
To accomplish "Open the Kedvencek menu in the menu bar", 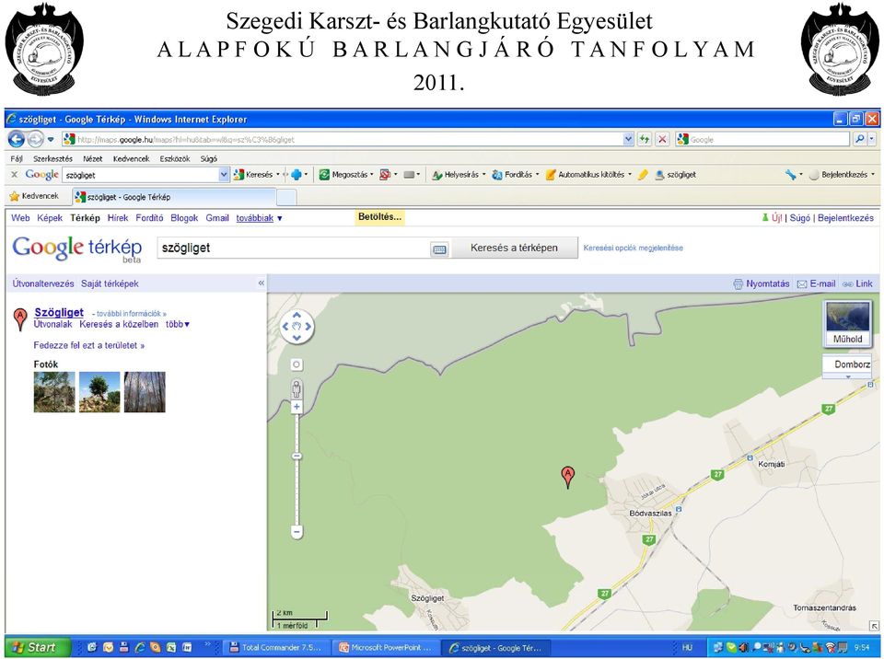I will (x=132, y=159).
